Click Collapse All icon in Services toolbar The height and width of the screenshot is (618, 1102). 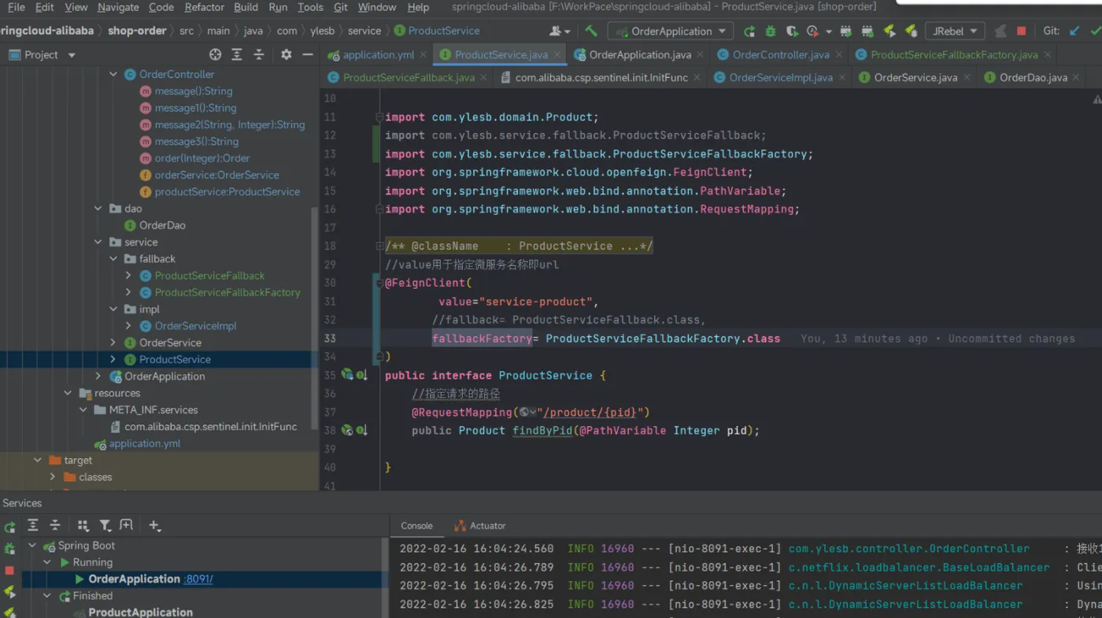tap(55, 525)
